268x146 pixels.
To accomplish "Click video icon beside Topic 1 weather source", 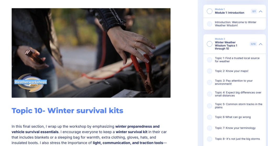I will (x=209, y=60).
